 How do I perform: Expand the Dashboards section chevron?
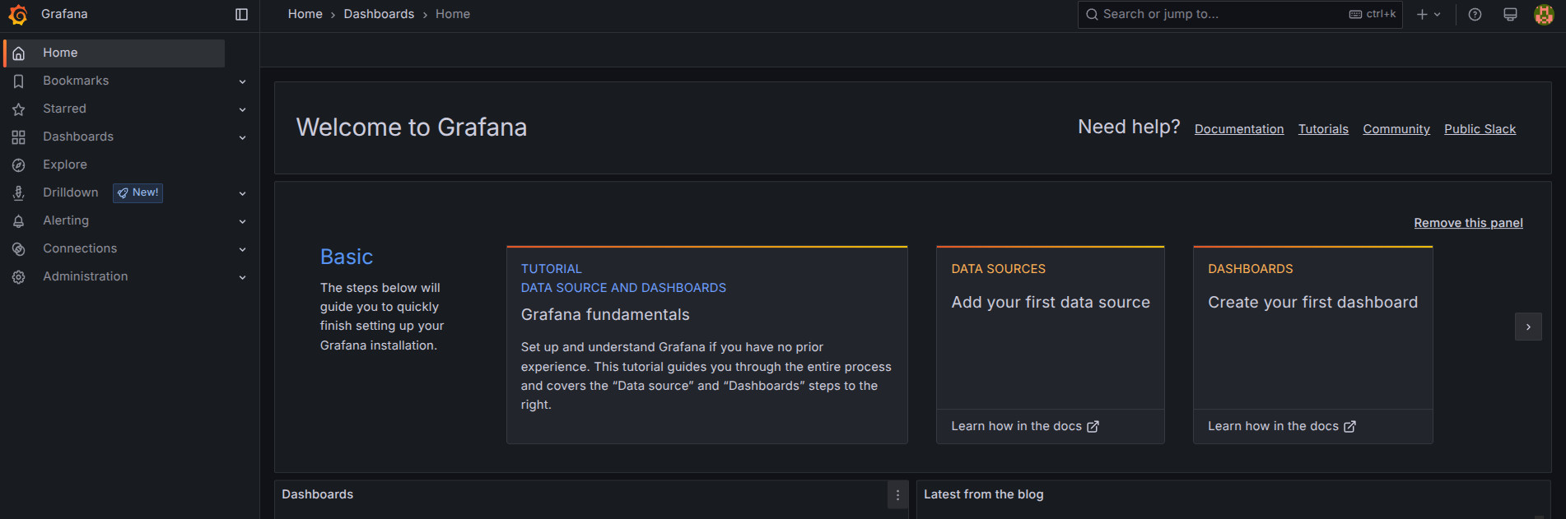coord(242,137)
